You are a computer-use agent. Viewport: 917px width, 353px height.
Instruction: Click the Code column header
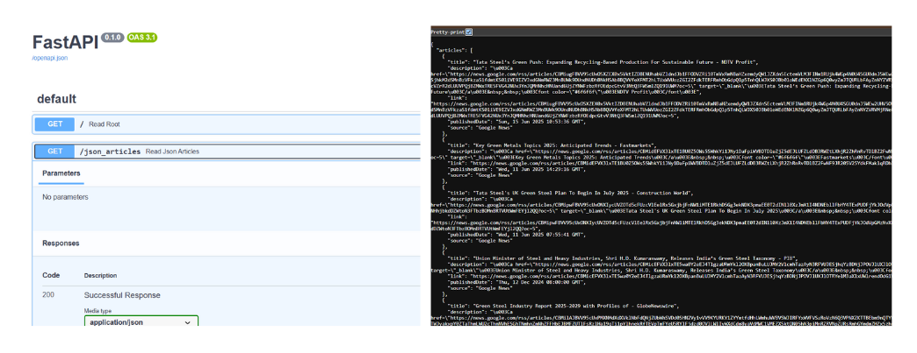[x=51, y=275]
